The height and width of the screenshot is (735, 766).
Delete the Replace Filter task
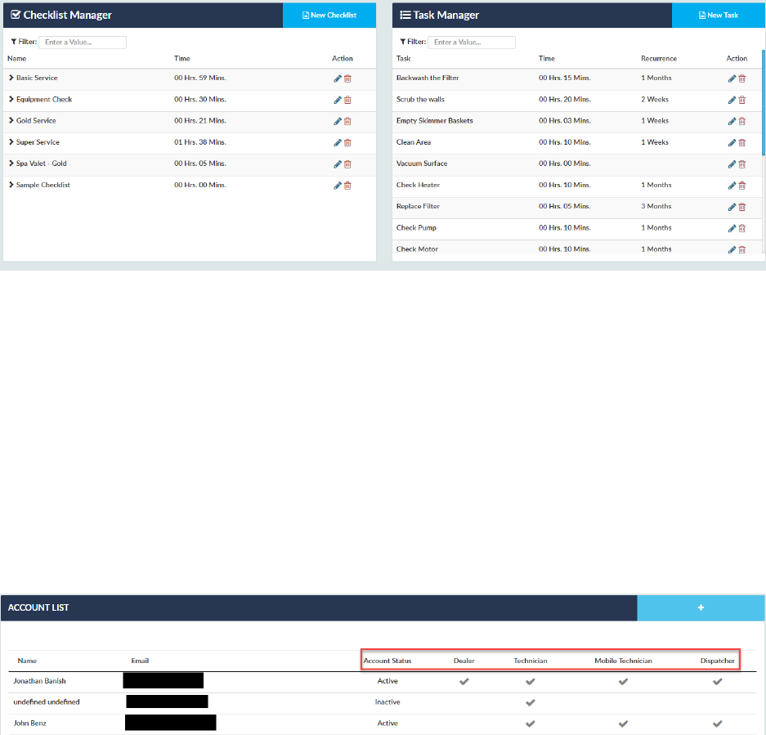(741, 207)
